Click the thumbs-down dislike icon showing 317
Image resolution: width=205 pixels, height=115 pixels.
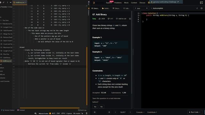[x=109, y=19]
